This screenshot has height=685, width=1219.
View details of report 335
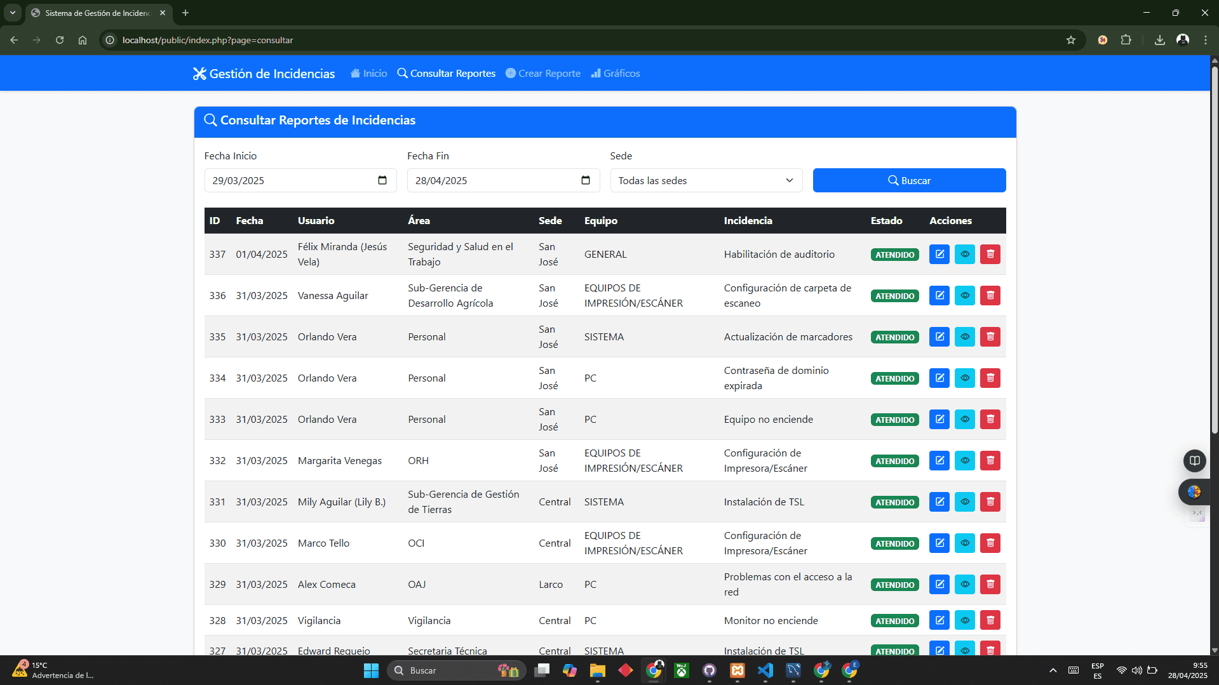[964, 337]
